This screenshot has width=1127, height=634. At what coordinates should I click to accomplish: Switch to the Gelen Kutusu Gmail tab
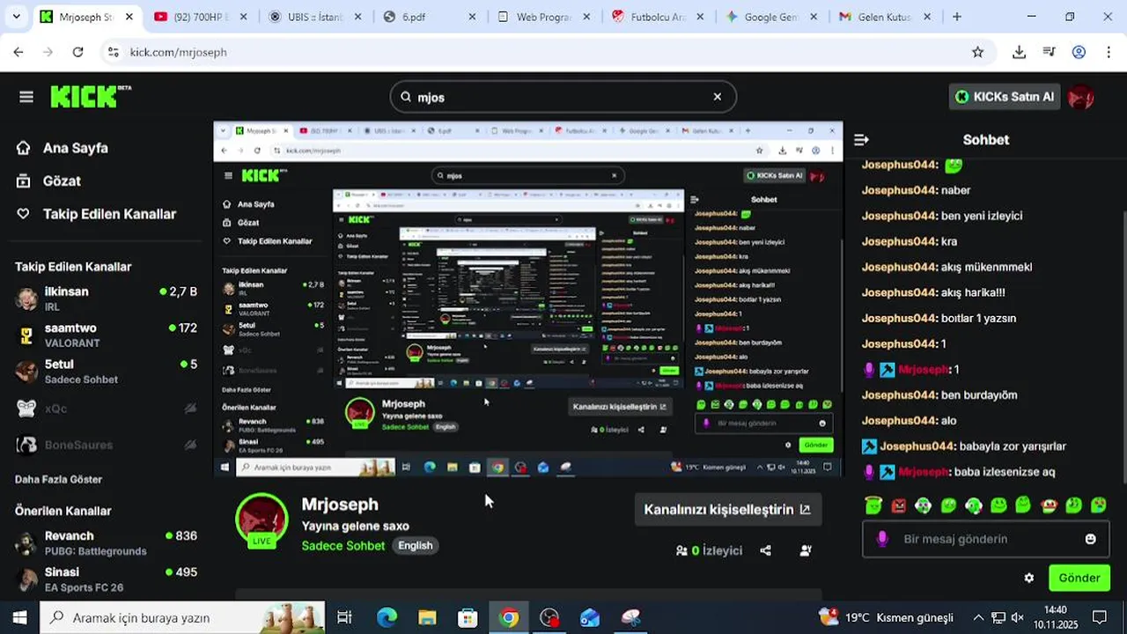(885, 17)
